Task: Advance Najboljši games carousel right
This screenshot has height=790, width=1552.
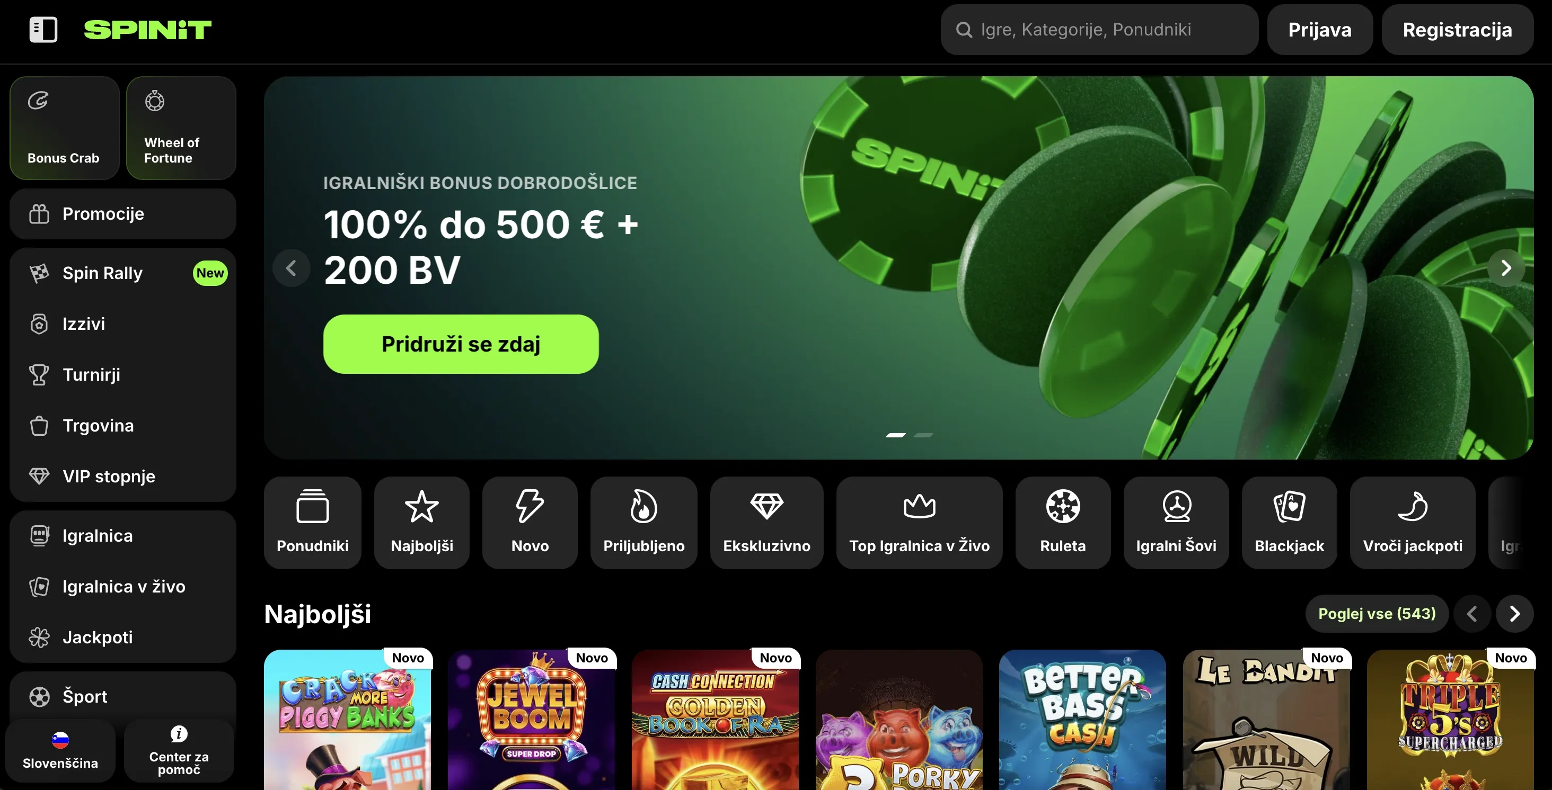Action: point(1514,613)
